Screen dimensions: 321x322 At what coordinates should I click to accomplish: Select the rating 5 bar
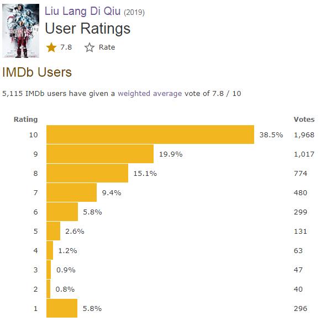pos(53,231)
